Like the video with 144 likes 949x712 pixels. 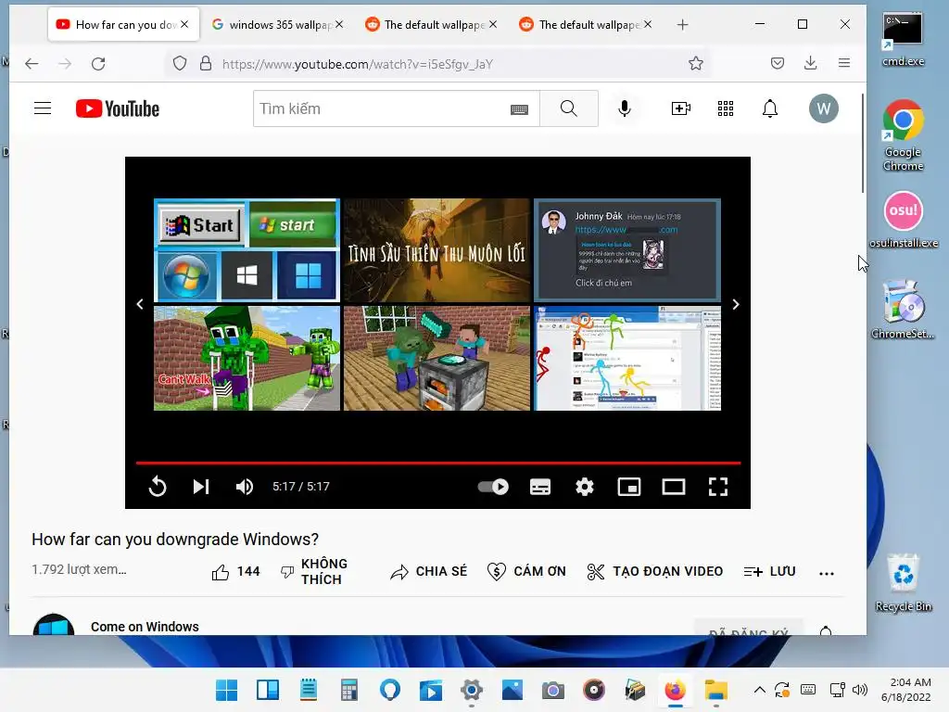point(235,571)
